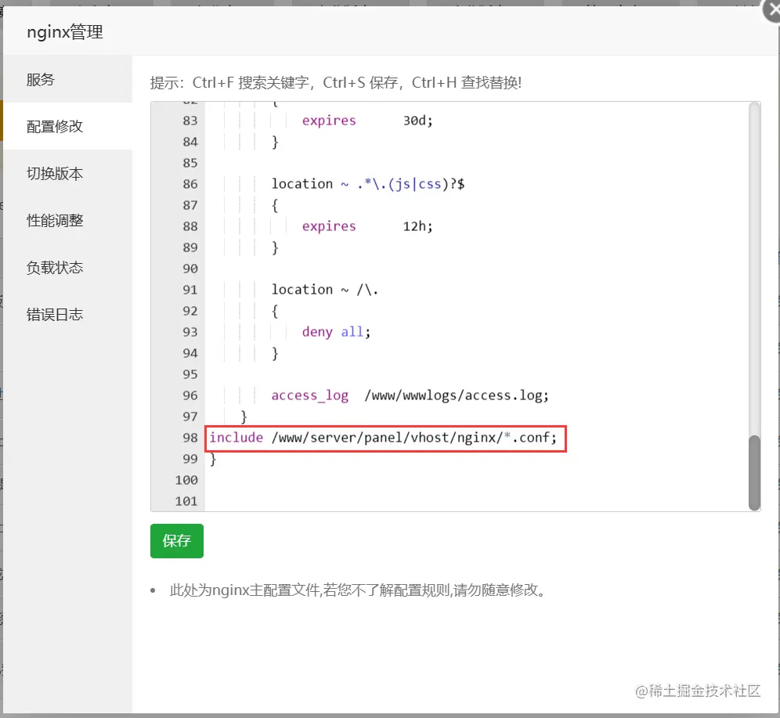The height and width of the screenshot is (718, 780).
Task: Select the 配置修改 tab
Action: (67, 126)
